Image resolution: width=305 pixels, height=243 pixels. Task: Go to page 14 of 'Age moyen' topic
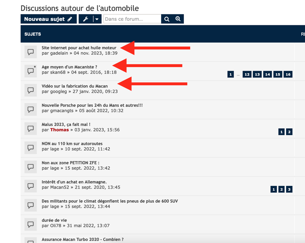(x=268, y=74)
